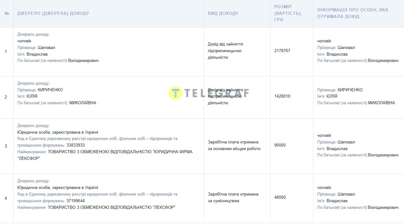Click the 'Вид доходу' column header
The image size is (404, 224).
point(223,14)
